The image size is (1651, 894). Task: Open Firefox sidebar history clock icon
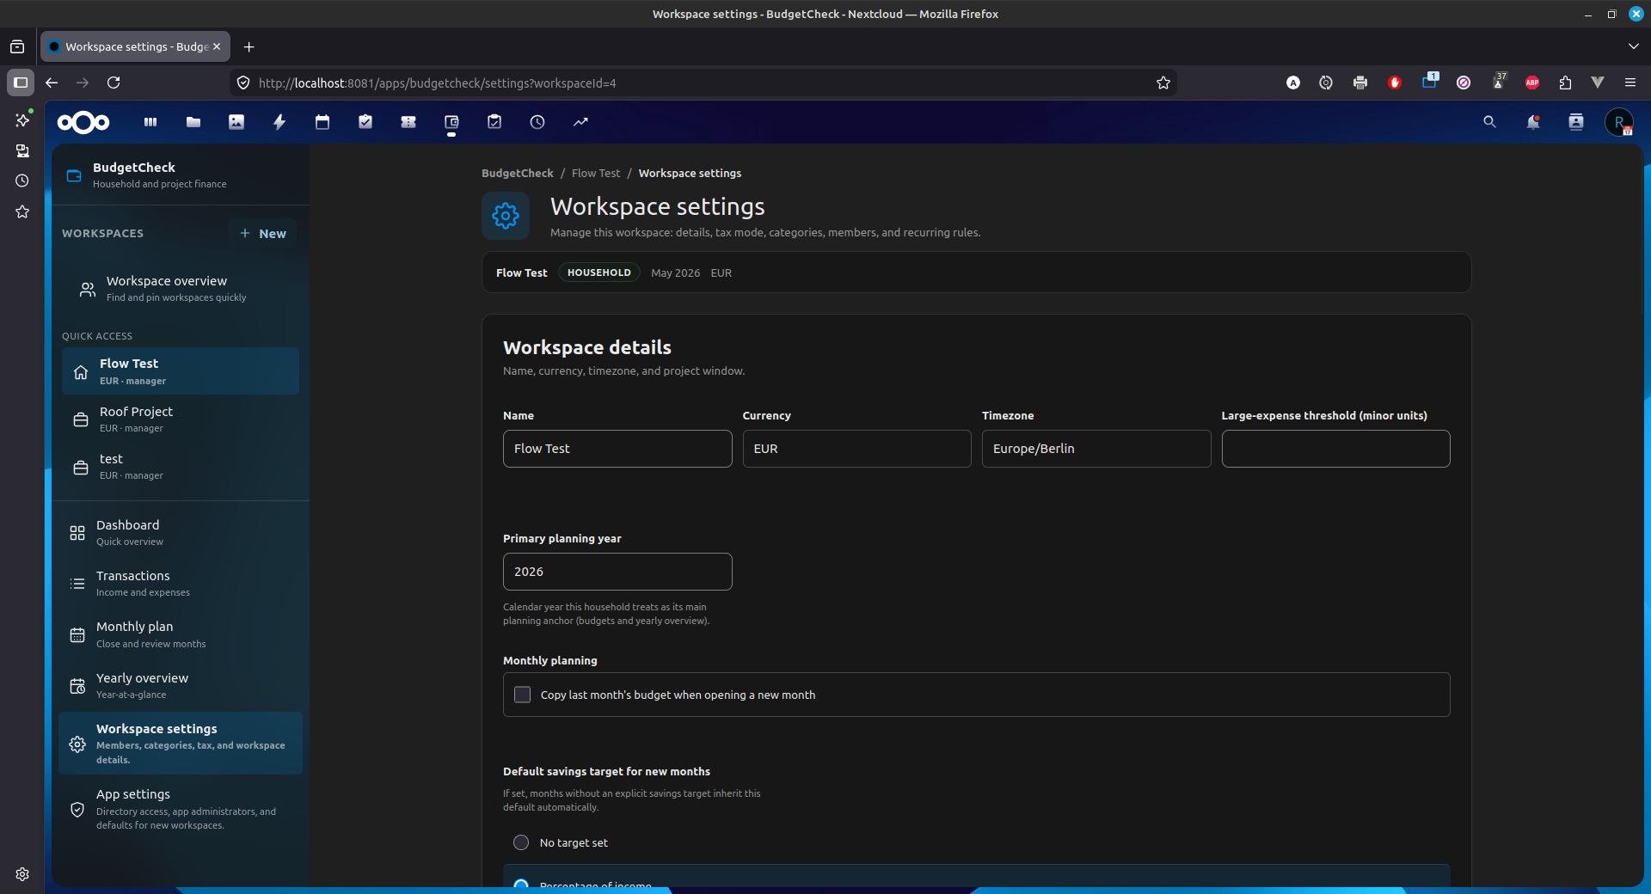tap(22, 181)
